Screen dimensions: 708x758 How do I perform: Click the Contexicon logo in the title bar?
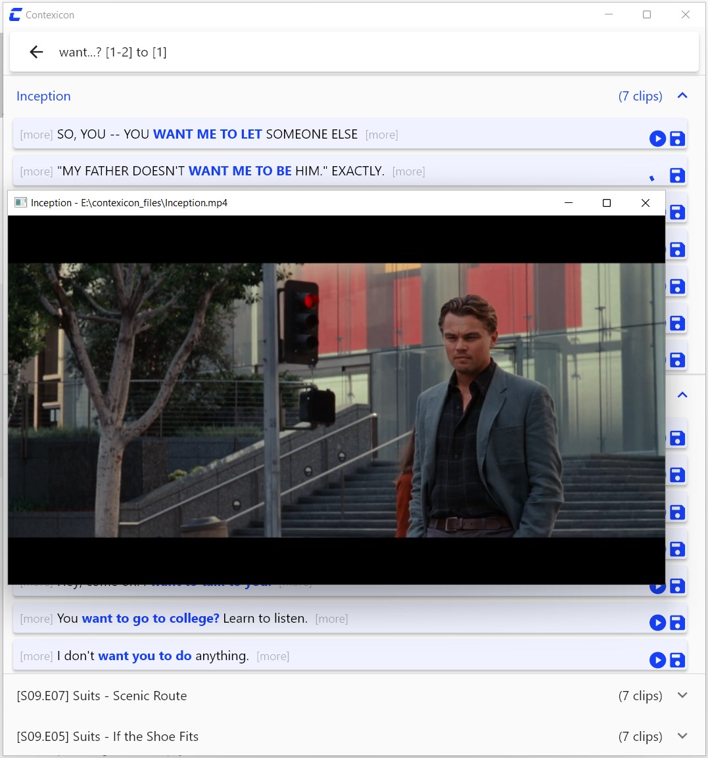16,14
